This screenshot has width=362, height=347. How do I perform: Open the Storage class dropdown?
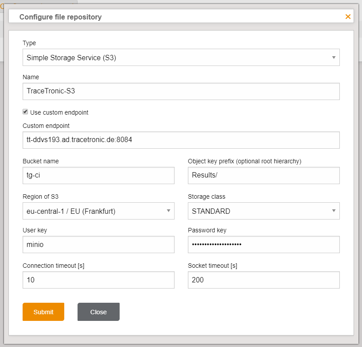click(x=264, y=211)
